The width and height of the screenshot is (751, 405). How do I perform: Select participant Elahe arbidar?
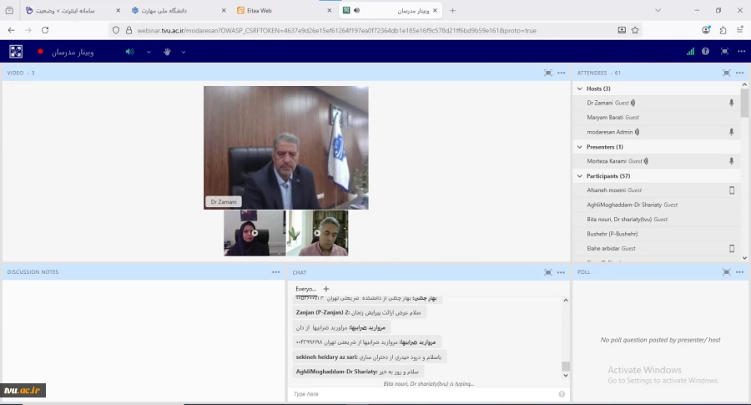[x=657, y=248]
